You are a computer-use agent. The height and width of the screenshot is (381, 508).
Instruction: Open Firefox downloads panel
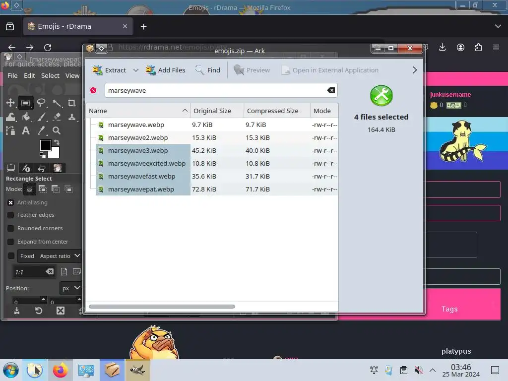[x=442, y=47]
